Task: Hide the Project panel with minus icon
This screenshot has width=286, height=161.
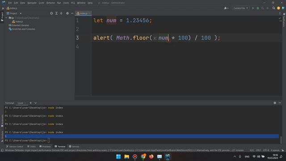Action: pos(72,13)
